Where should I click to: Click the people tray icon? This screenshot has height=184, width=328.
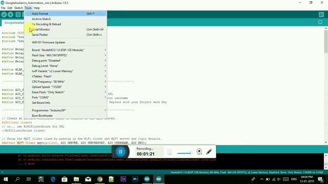pyautogui.click(x=253, y=179)
